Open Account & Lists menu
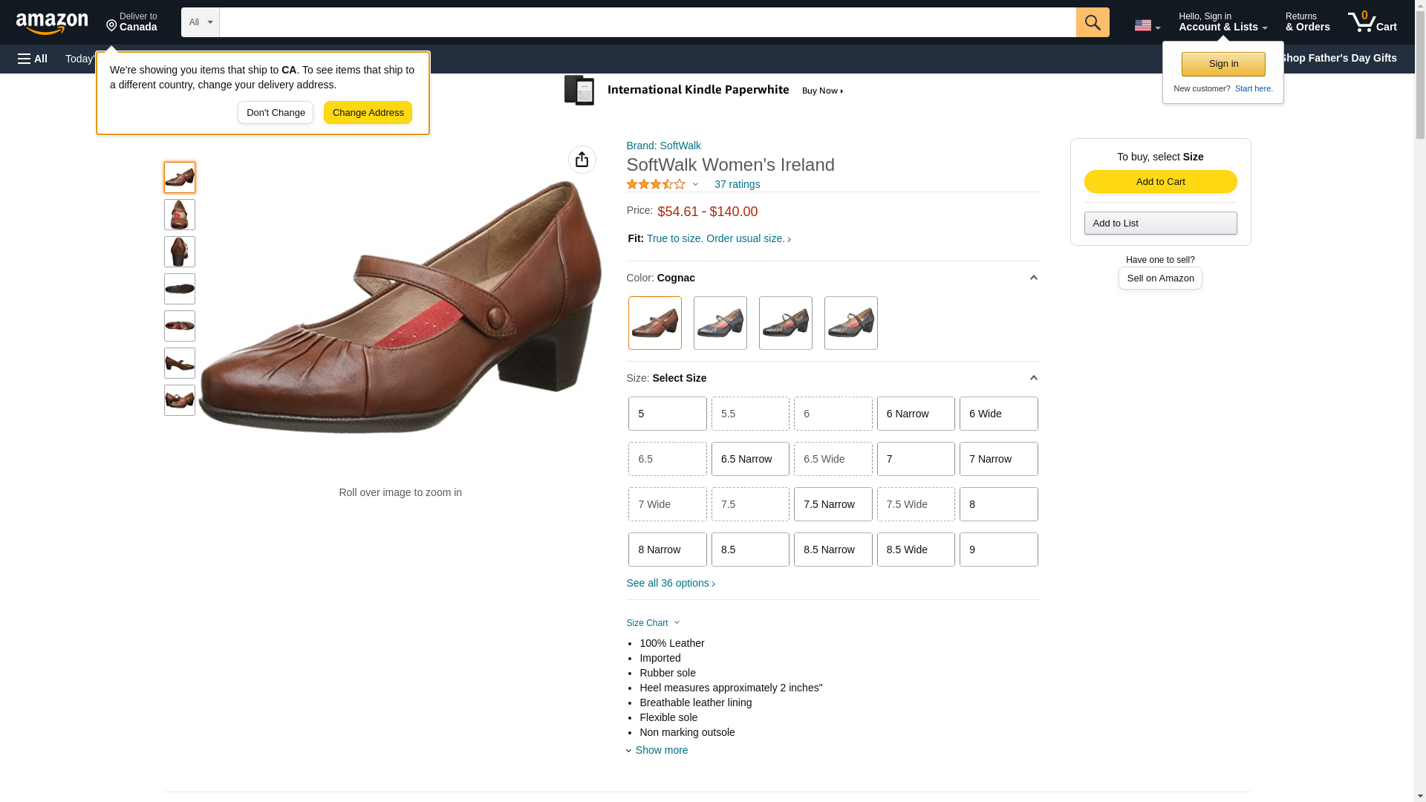 1222,22
